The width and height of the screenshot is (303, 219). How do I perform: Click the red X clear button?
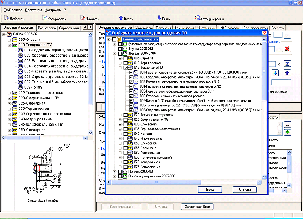[287, 49]
